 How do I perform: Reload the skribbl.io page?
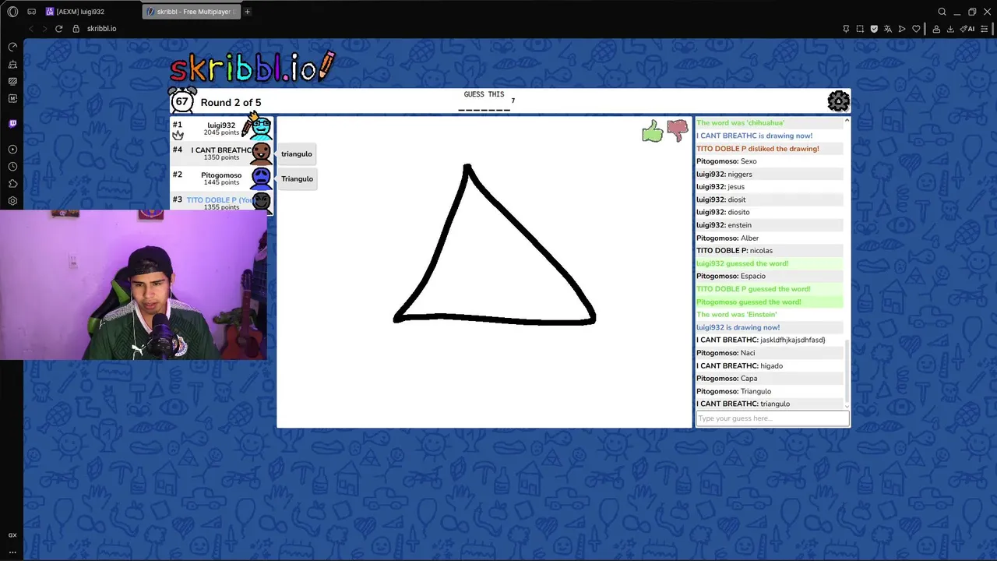[58, 29]
